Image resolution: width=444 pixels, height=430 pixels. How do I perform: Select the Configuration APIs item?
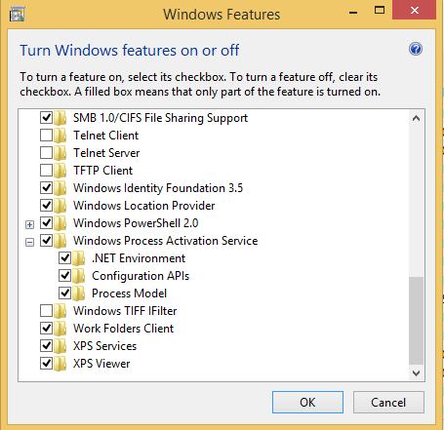click(x=141, y=276)
